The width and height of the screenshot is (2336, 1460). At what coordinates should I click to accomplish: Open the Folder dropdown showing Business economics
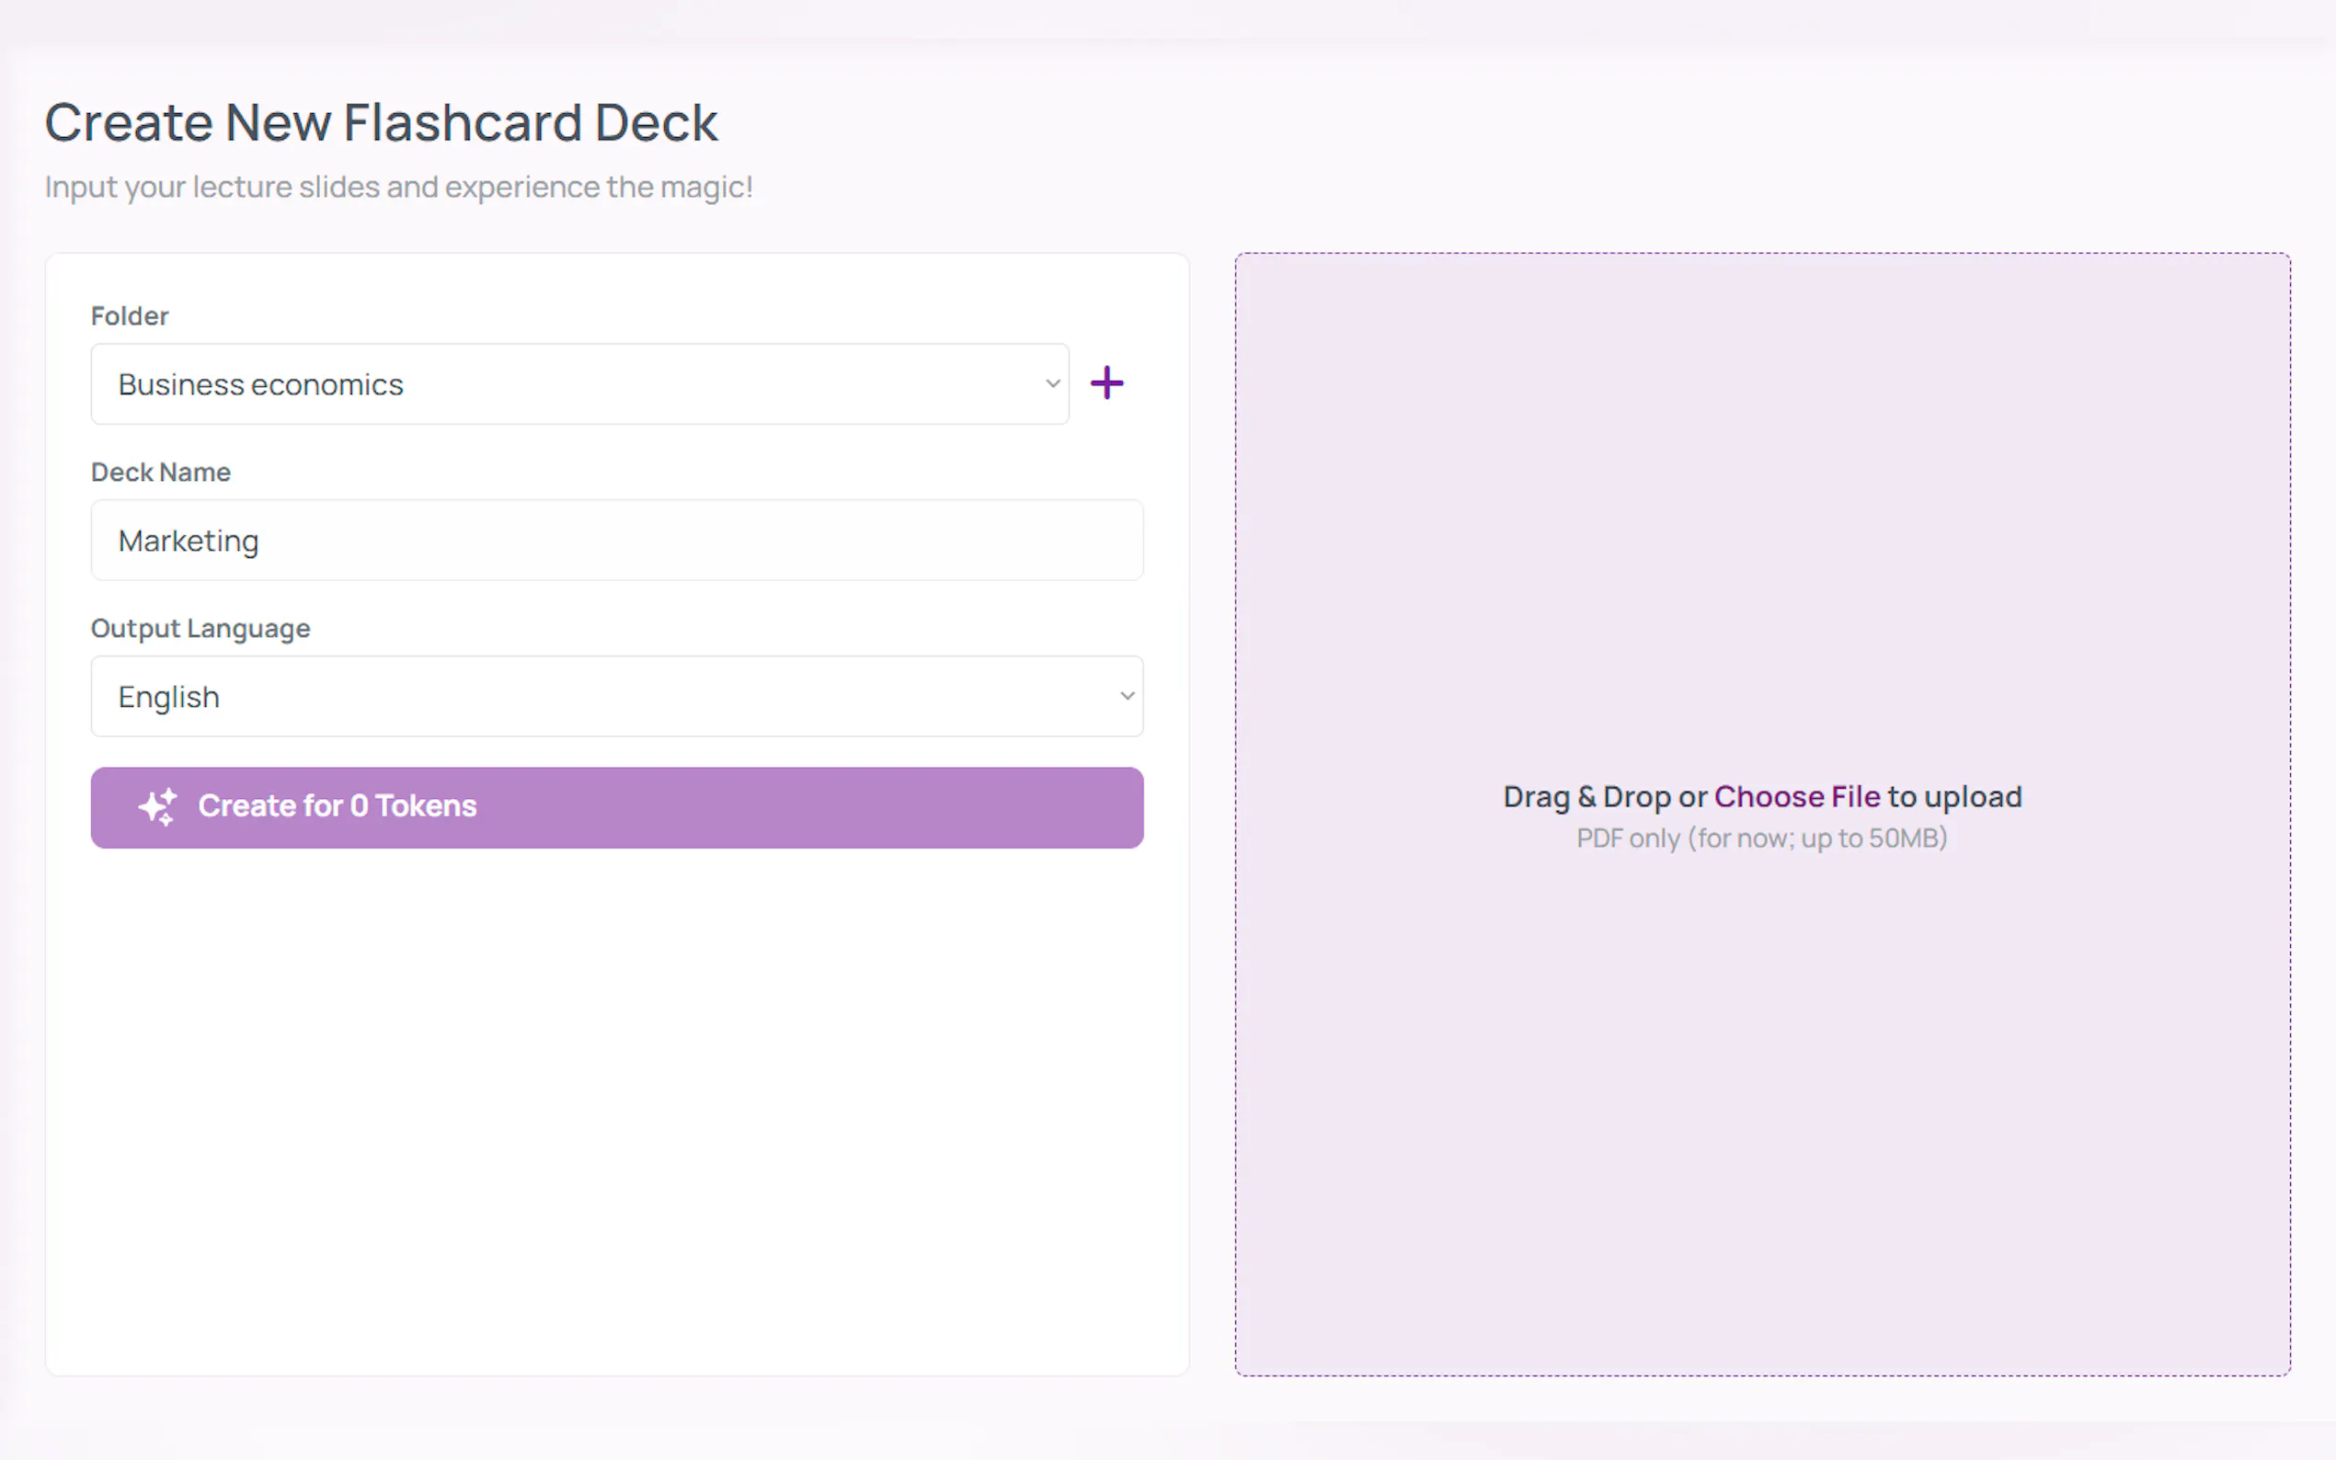[579, 383]
